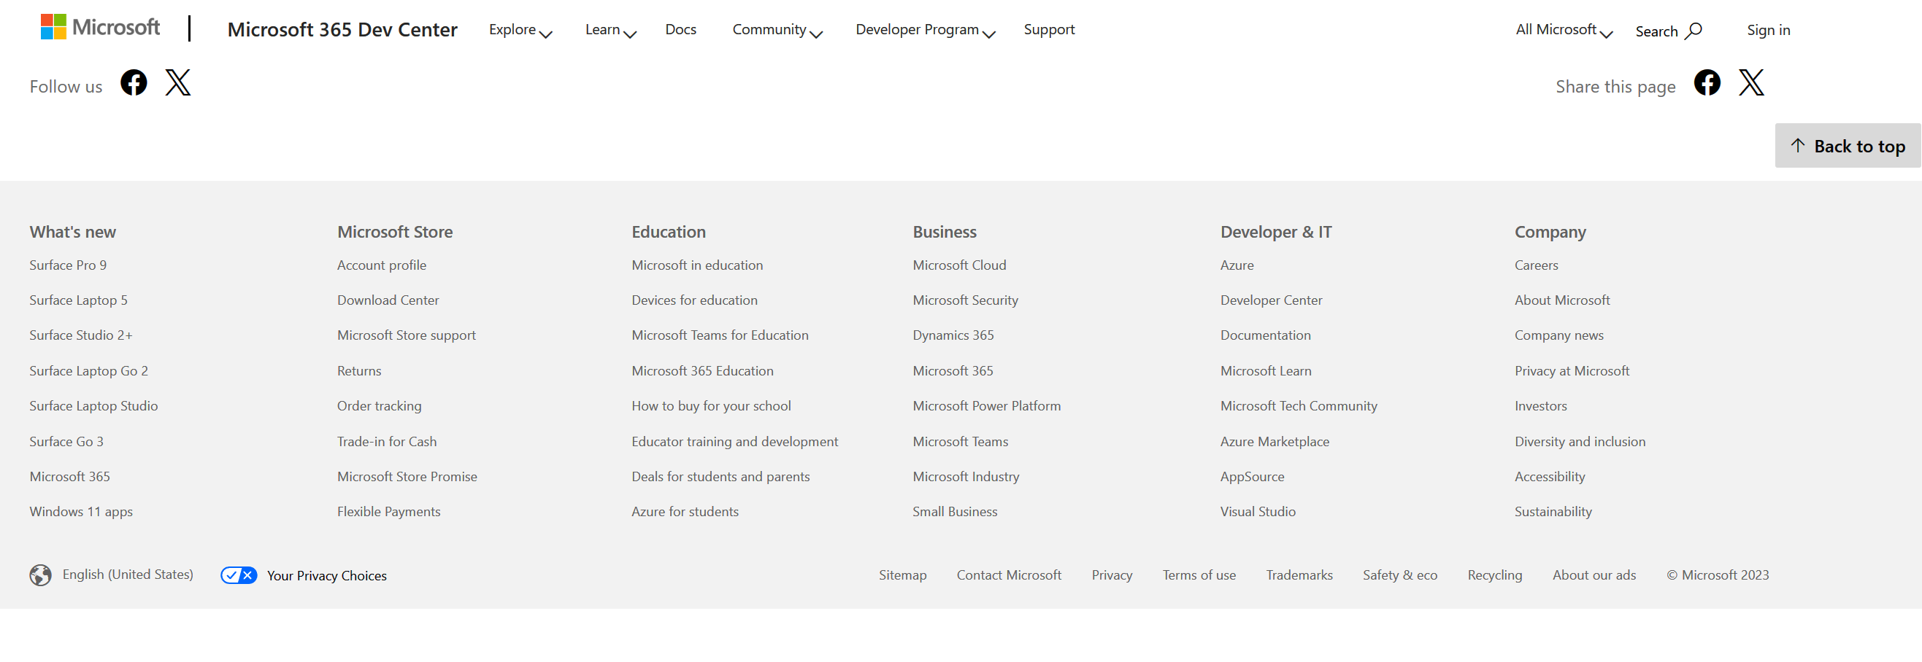Open Trade-in for Cash link

[386, 441]
